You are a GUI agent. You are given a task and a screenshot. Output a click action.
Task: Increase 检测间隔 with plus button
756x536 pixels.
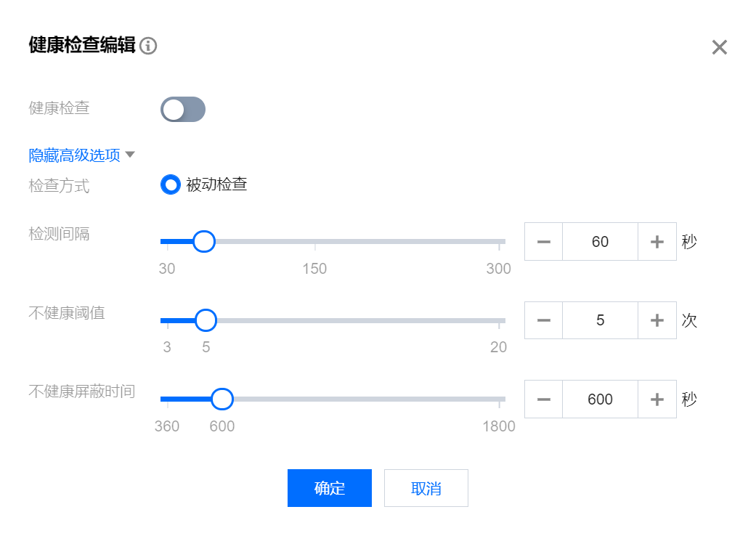657,242
